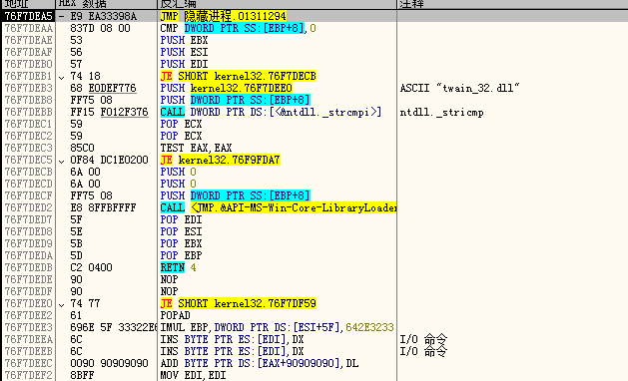Click address 76F7DECD
Screen dimensions: 628x381
tap(28, 185)
